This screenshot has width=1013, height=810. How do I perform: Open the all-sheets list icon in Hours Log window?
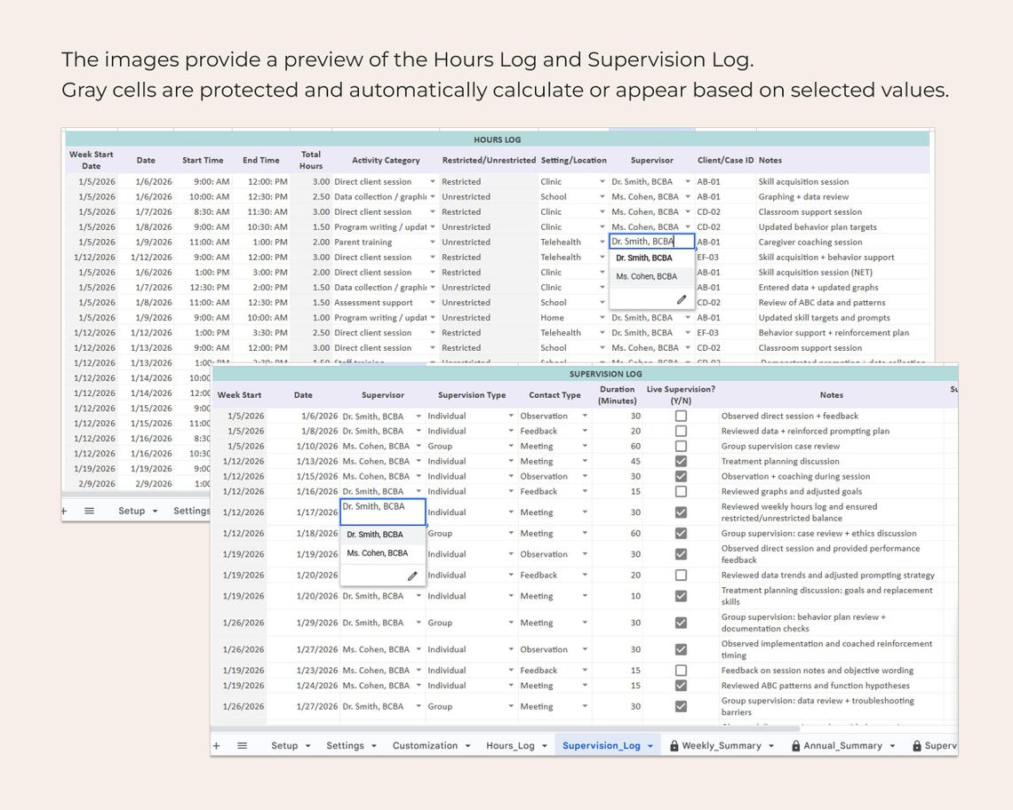click(x=89, y=511)
